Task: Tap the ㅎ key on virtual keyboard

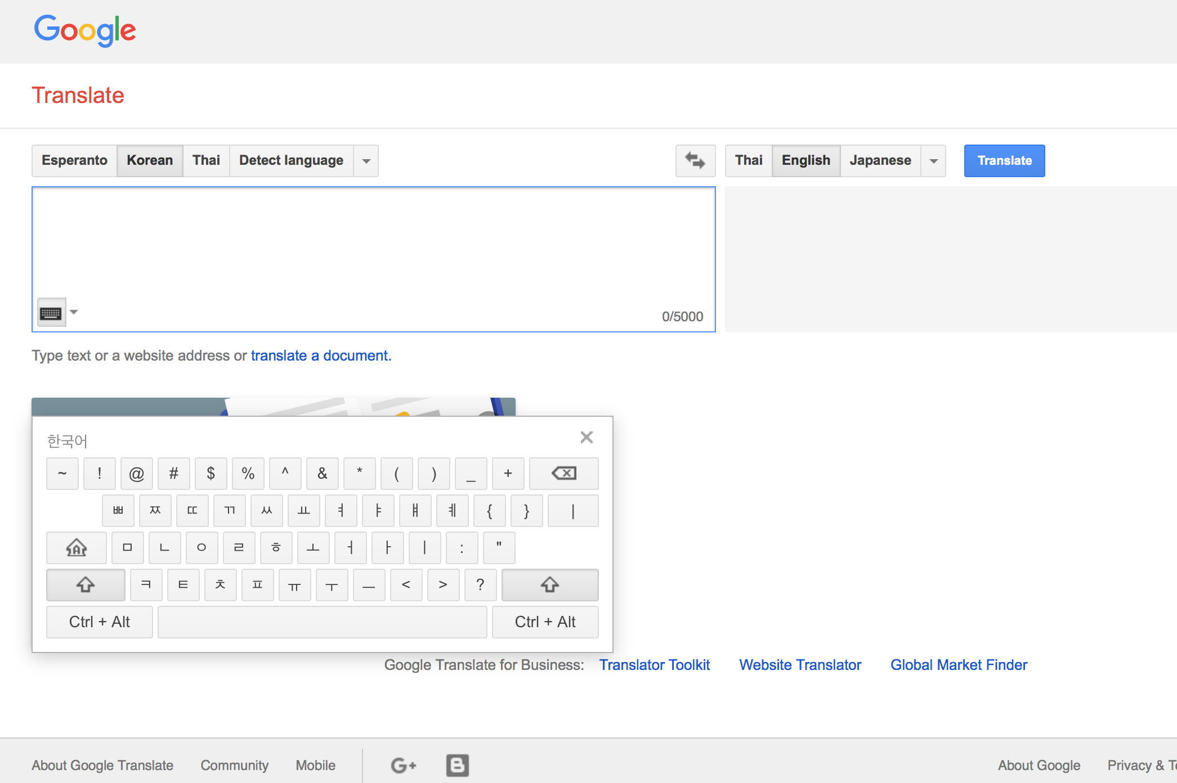Action: click(x=276, y=547)
